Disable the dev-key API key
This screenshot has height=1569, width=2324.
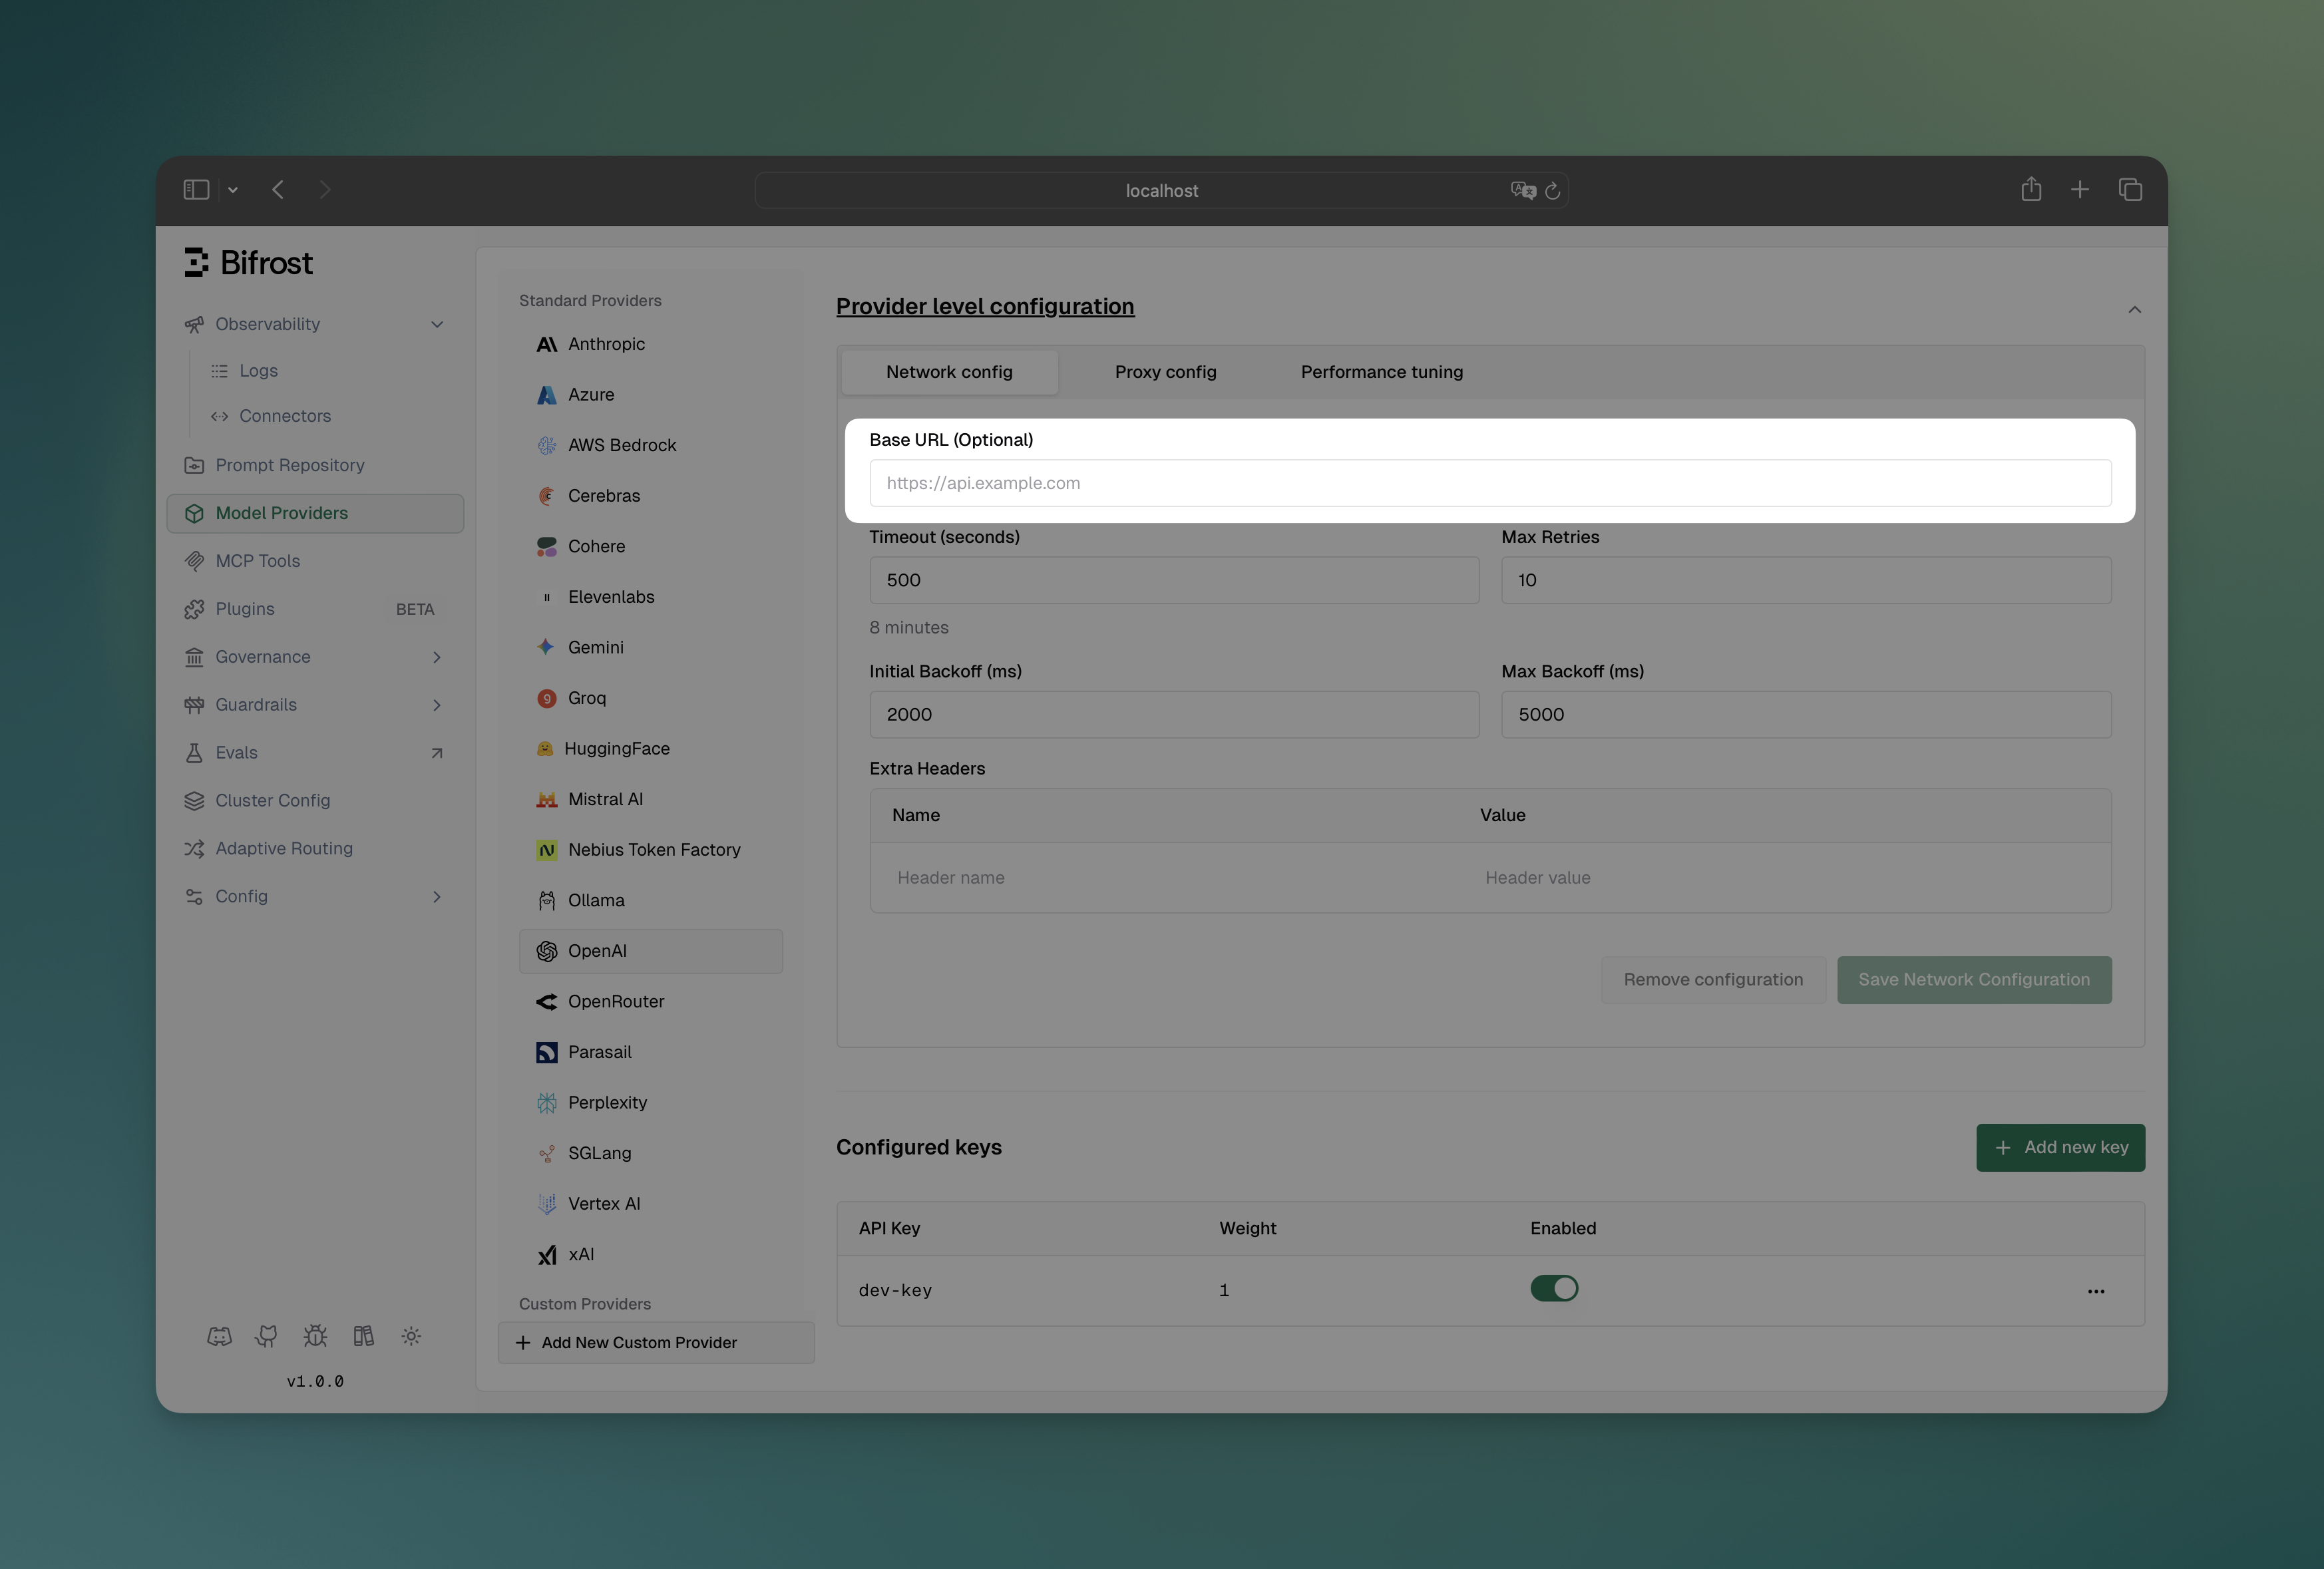click(1554, 1289)
